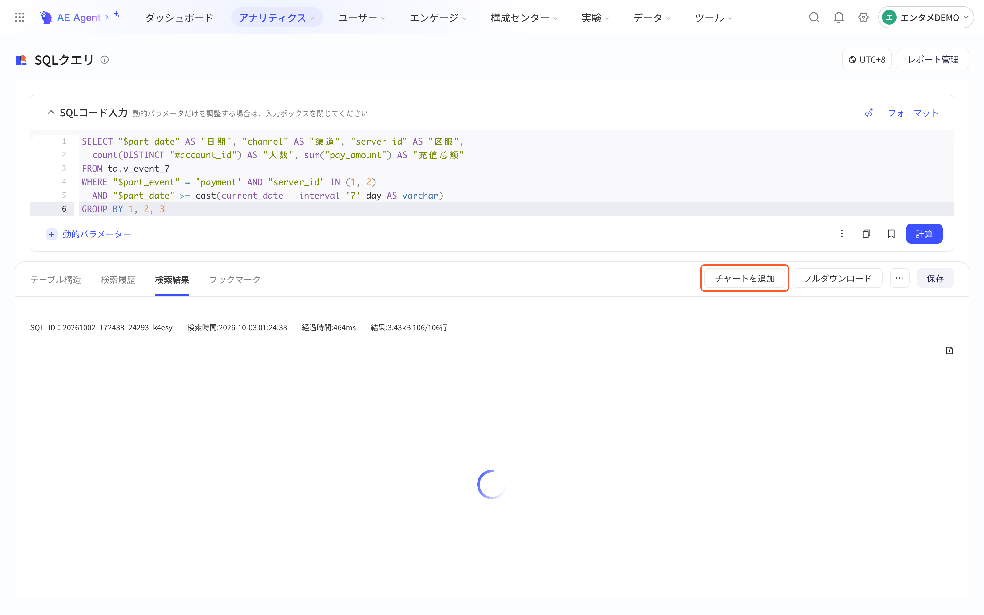Click the UTC+8 timezone button

[x=867, y=59]
